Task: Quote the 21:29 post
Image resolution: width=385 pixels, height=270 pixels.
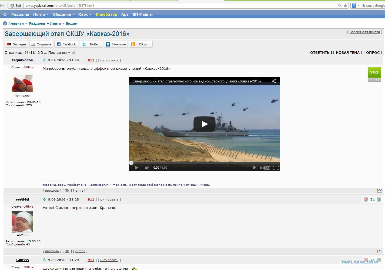Action: (109, 260)
